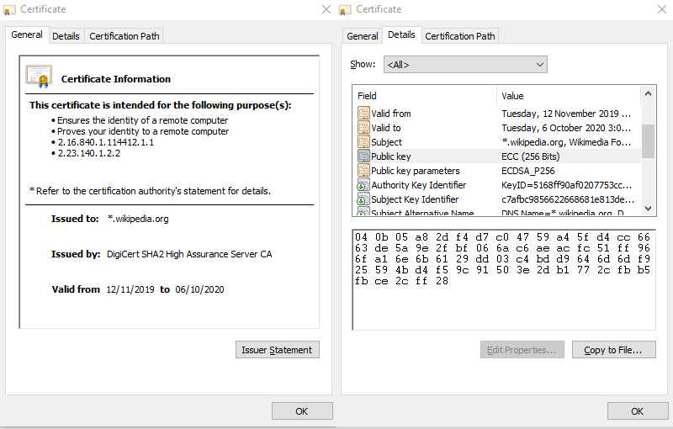Click the Authority Key Identifier icon
The image size is (673, 429).
[363, 185]
